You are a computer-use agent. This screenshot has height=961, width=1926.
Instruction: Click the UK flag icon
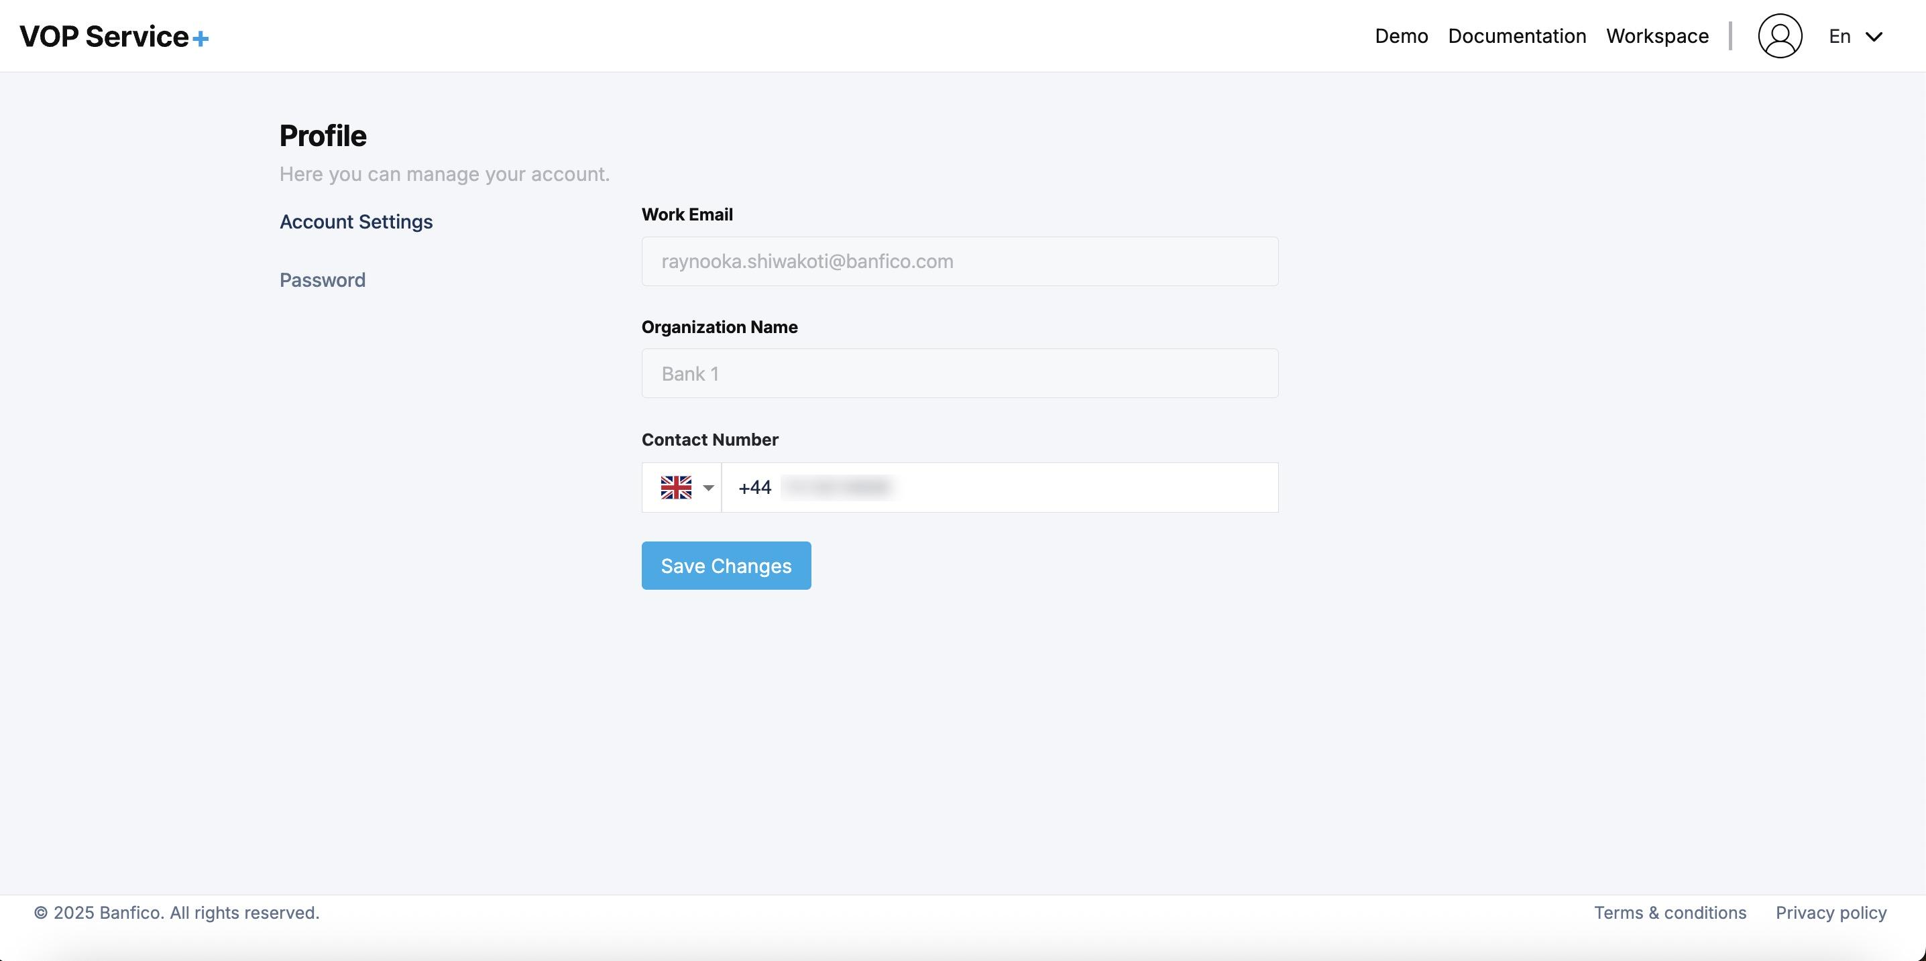[x=676, y=487]
